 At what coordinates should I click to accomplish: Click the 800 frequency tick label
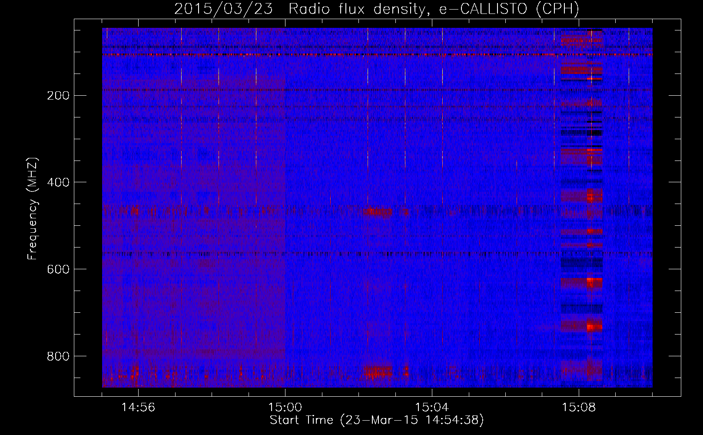58,357
